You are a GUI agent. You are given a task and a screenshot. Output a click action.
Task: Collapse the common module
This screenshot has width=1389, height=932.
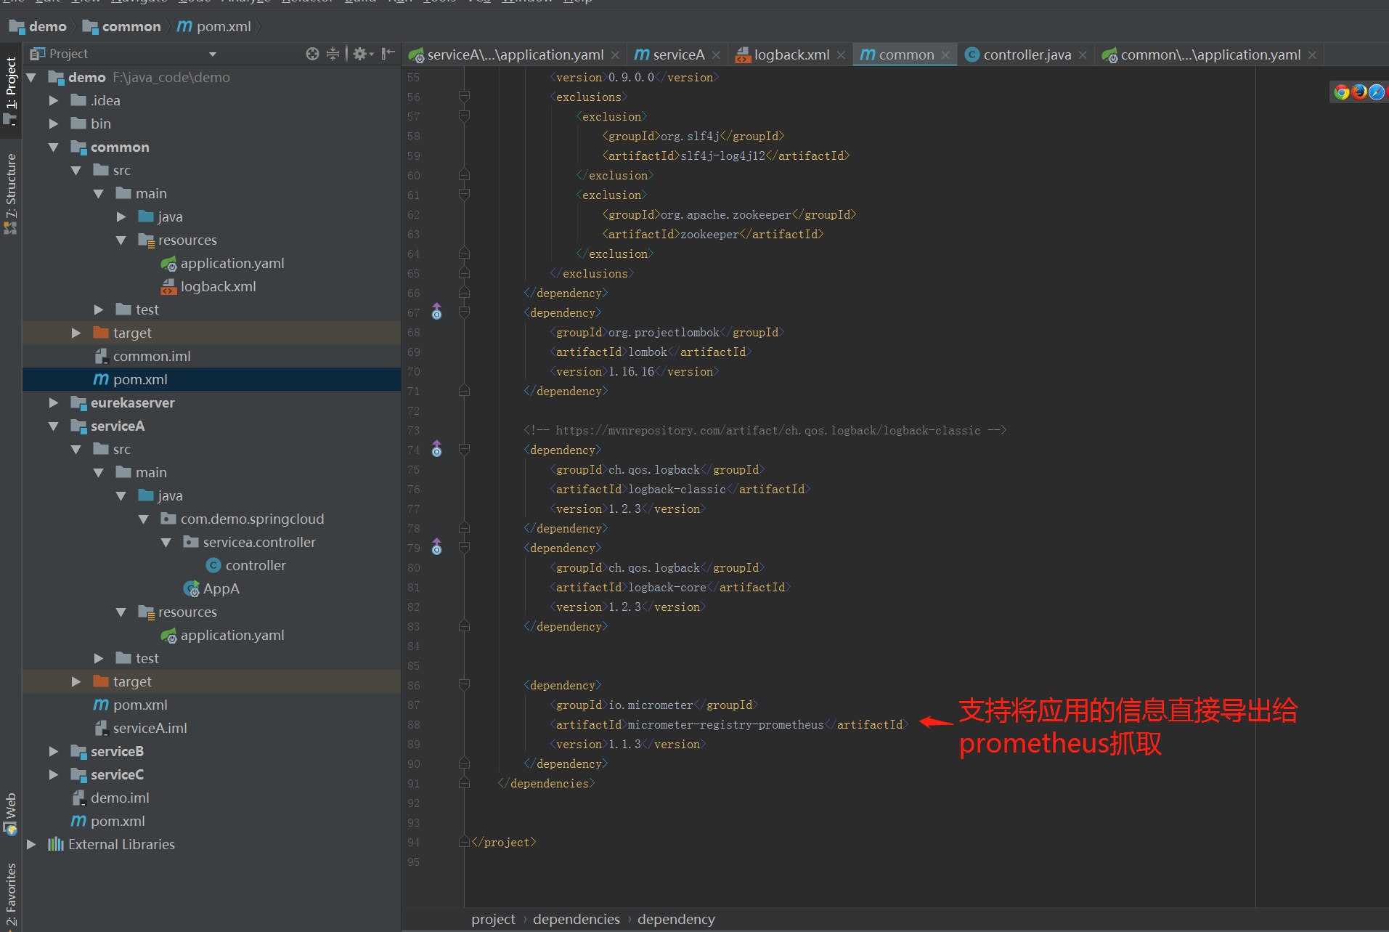[x=54, y=147]
